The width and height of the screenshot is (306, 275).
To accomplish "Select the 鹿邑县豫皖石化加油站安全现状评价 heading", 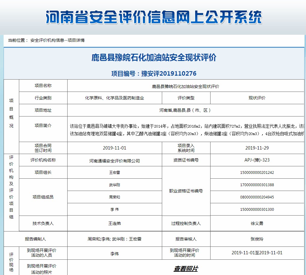I will click(154, 58).
